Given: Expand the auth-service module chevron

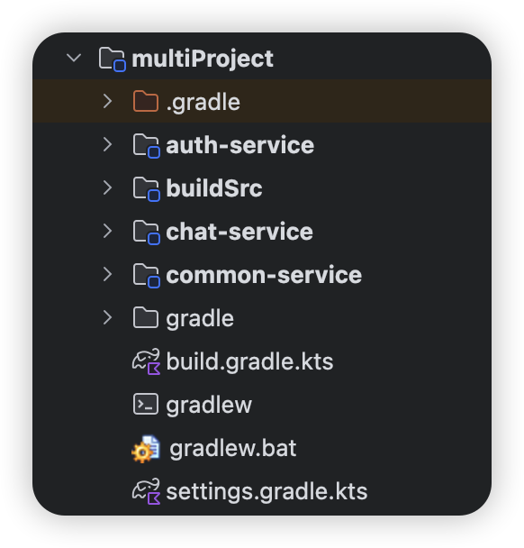Looking at the screenshot, I should point(107,144).
